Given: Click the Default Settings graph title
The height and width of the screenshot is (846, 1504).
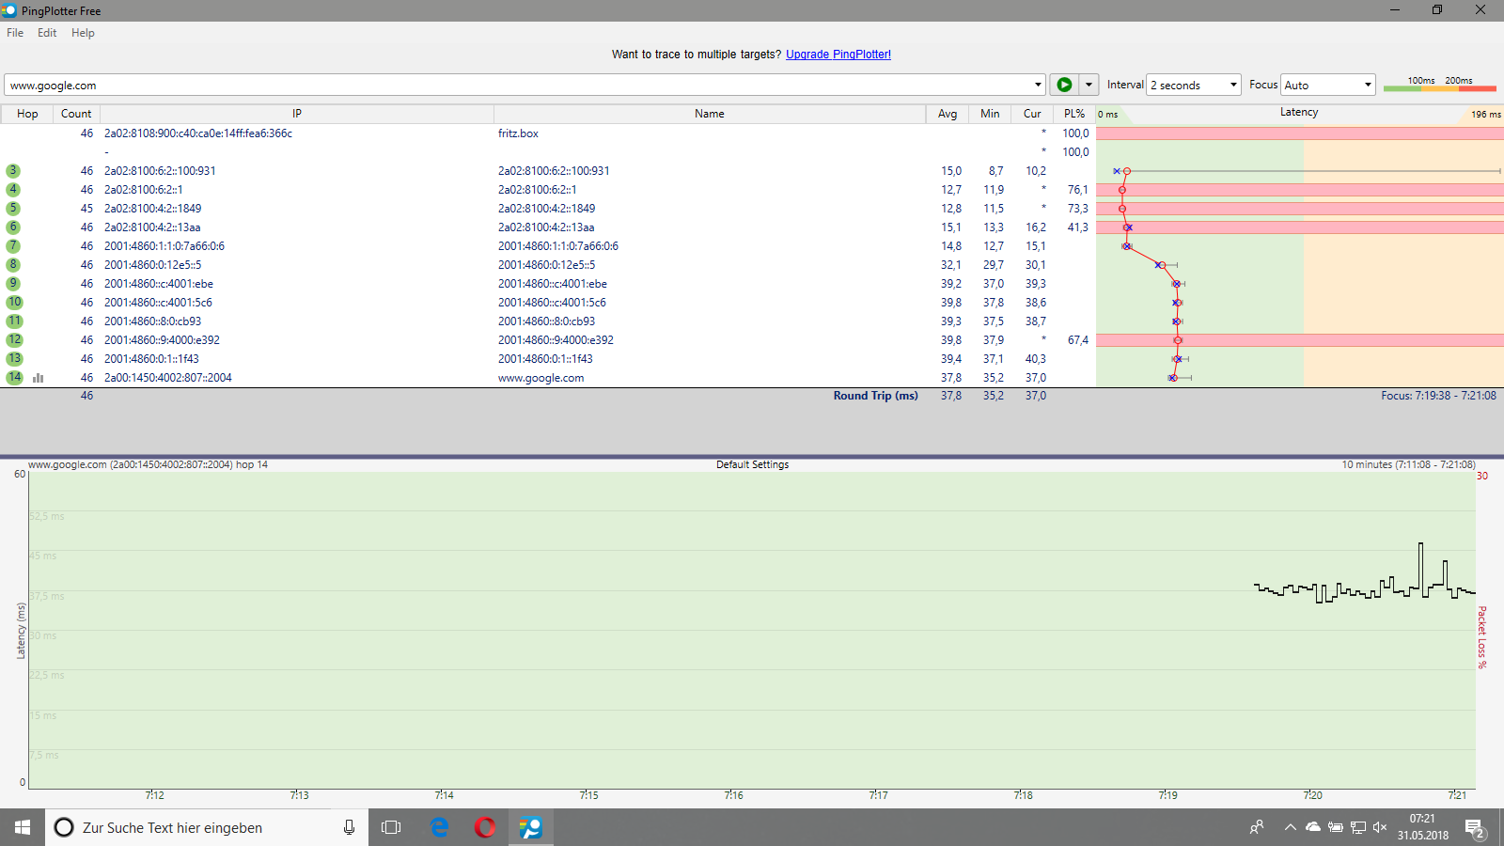Looking at the screenshot, I should tap(752, 464).
